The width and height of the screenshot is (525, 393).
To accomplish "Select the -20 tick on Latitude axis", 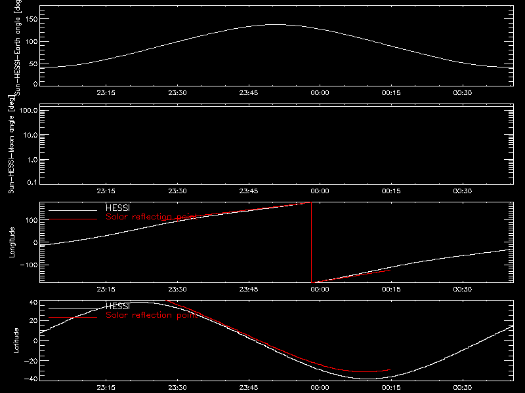I will [31, 361].
